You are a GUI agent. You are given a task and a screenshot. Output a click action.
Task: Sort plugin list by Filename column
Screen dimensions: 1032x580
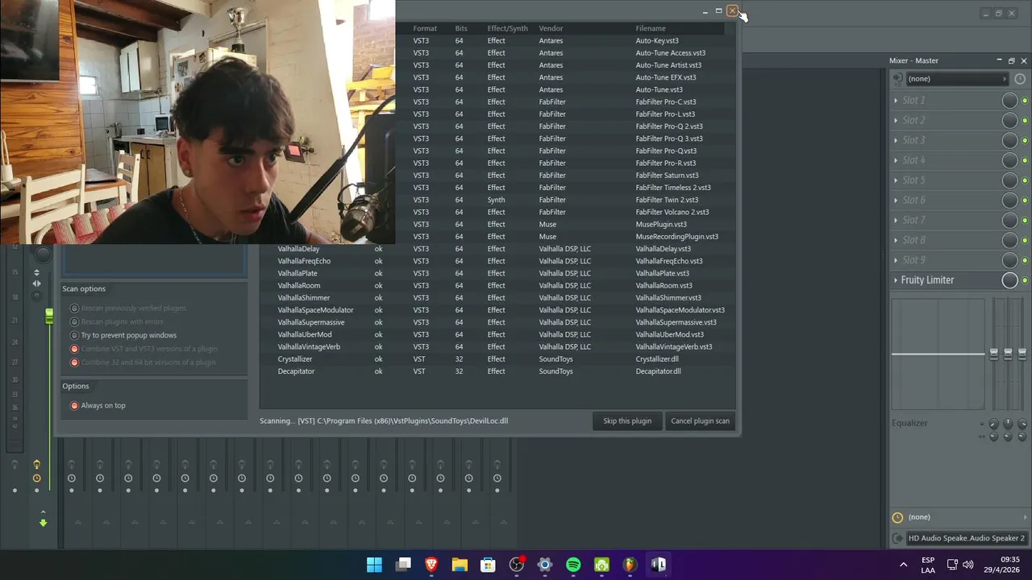click(x=651, y=28)
